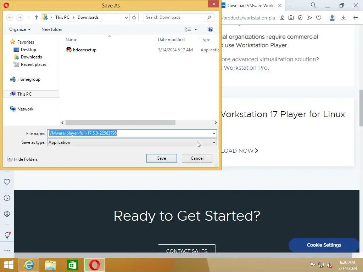Open Windows Store from taskbar
This screenshot has height=272, width=363.
pos(72,265)
